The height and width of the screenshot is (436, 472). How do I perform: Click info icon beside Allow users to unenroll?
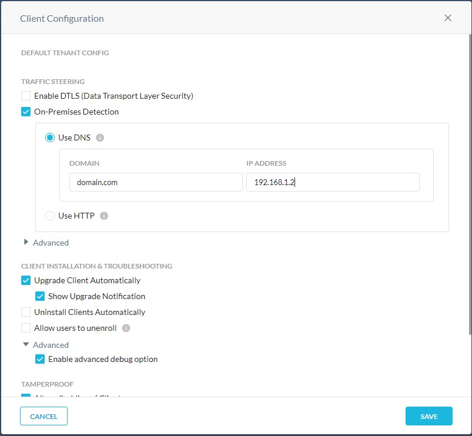128,328
